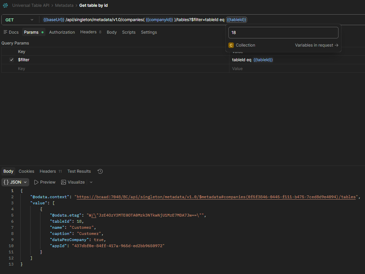The image size is (365, 274).
Task: Switch to the Authorization tab
Action: click(62, 32)
